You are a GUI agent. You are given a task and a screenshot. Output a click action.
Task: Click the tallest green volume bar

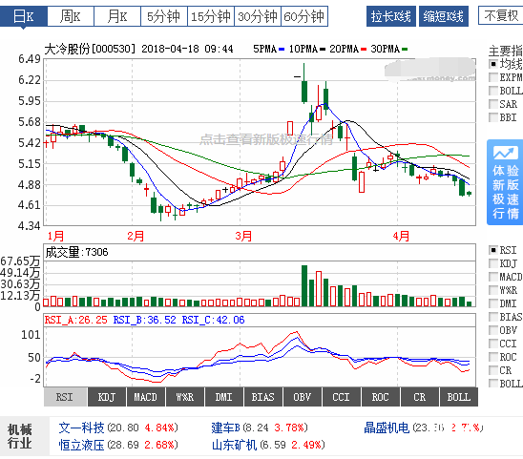pos(304,286)
